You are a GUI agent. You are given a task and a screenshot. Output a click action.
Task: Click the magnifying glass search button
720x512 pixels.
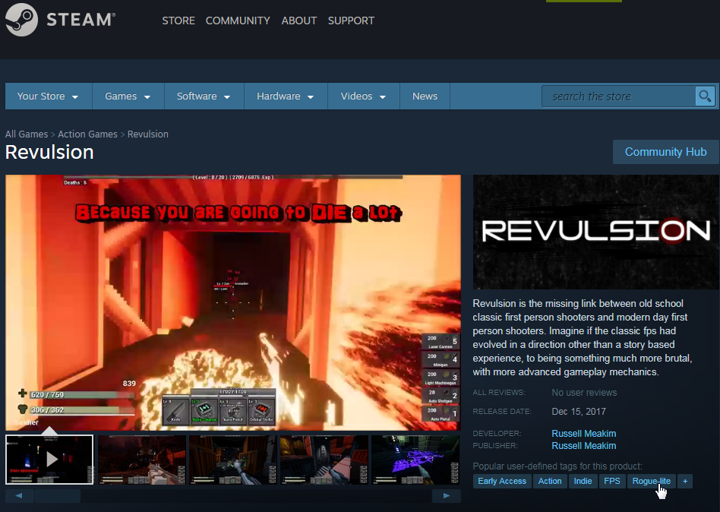click(x=705, y=96)
